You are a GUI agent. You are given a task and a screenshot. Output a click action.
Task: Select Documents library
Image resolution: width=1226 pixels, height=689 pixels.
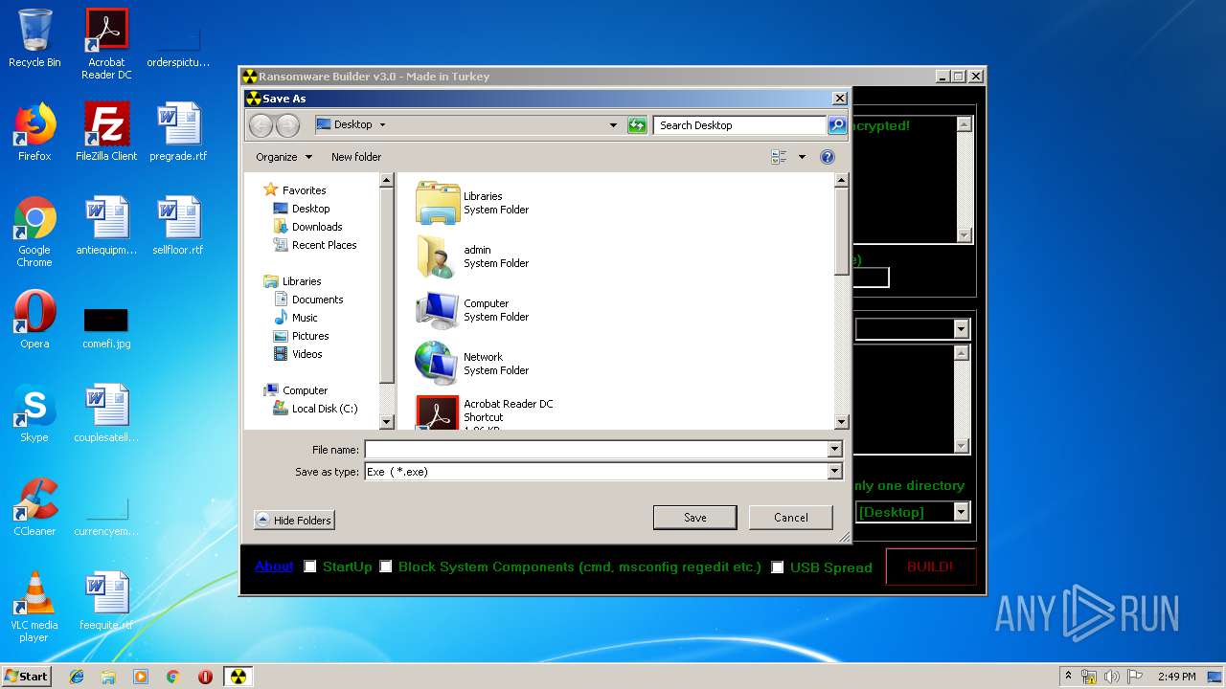click(x=308, y=300)
